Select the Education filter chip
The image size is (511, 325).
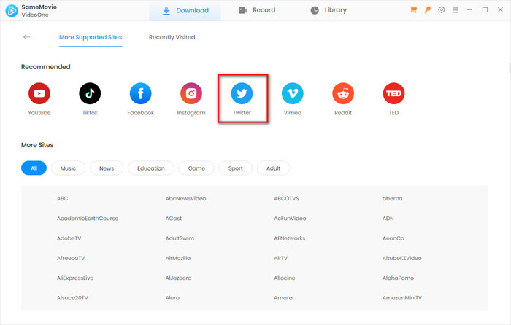tap(151, 168)
